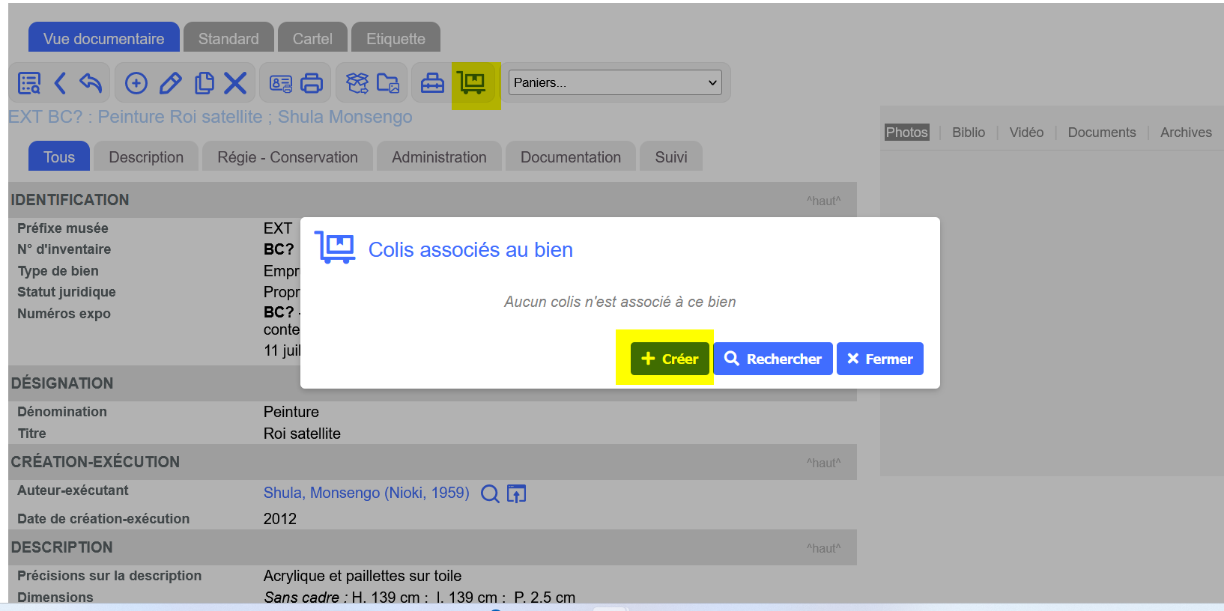Duplicate the record with copy icon
The height and width of the screenshot is (611, 1224).
point(204,83)
